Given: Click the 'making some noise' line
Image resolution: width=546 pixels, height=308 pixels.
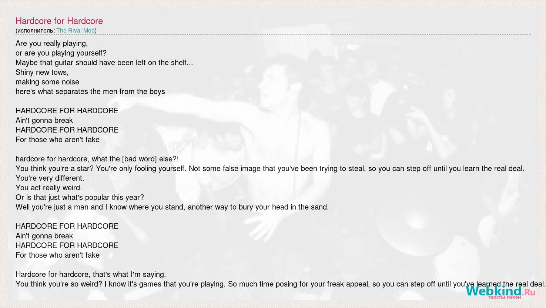Looking at the screenshot, I should [x=47, y=82].
